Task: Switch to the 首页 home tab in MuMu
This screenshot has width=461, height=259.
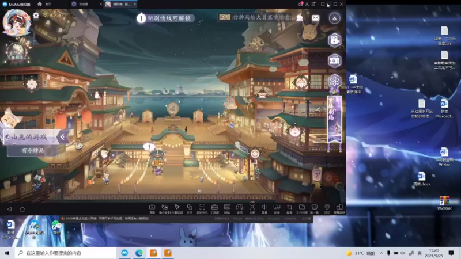Action: [44, 4]
